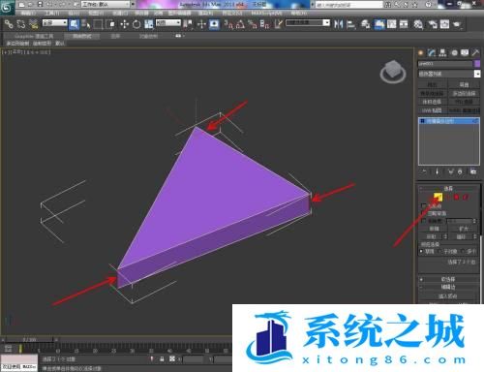Open the reference coordinate system dropdown

(x=168, y=23)
